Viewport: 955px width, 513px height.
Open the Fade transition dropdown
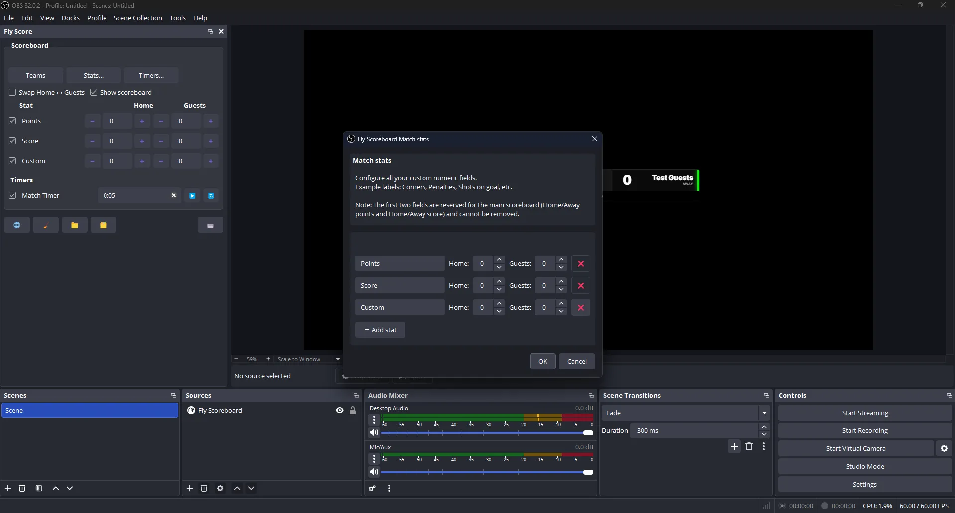[764, 413]
